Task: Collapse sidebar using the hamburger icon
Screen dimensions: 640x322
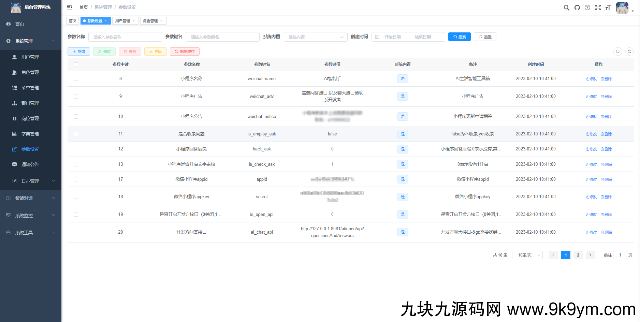Action: point(69,7)
